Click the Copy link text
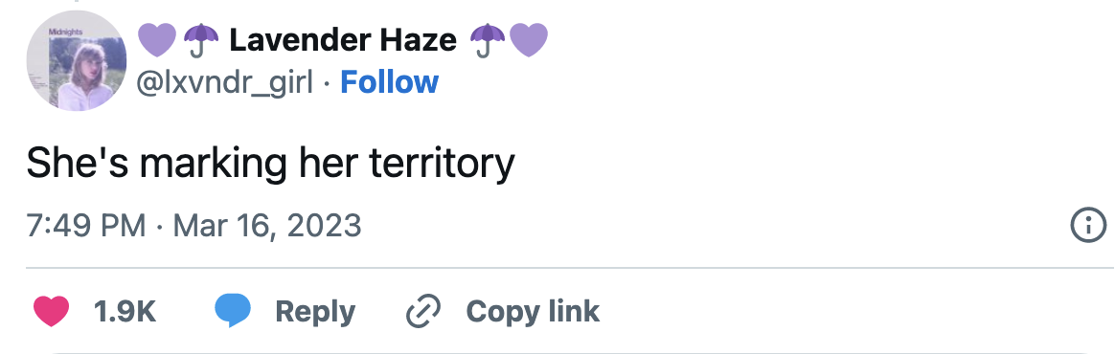Image resolution: width=1115 pixels, height=354 pixels. pyautogui.click(x=533, y=311)
